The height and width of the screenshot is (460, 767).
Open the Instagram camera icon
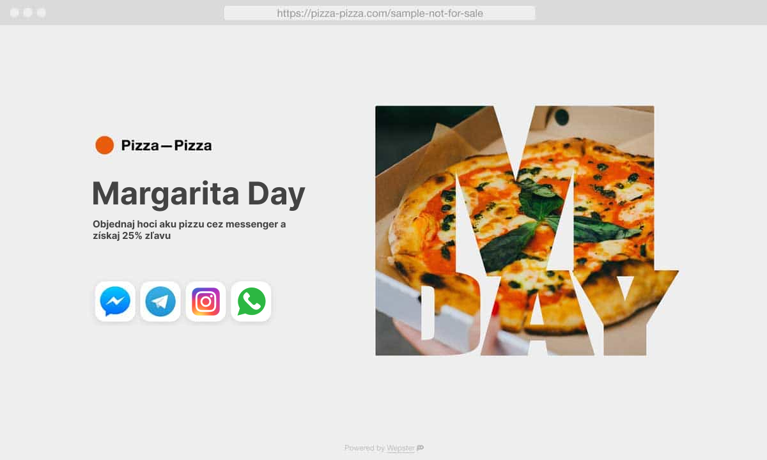206,302
